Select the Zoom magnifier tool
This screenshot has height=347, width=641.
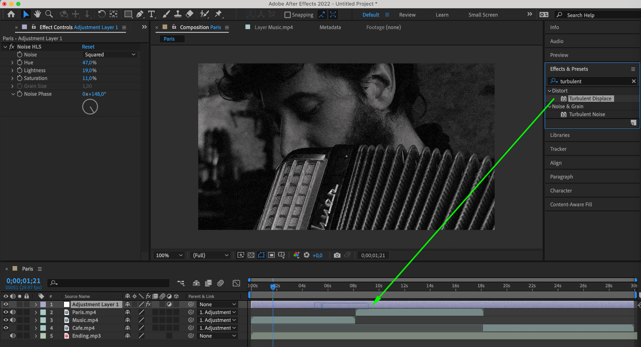pos(49,14)
